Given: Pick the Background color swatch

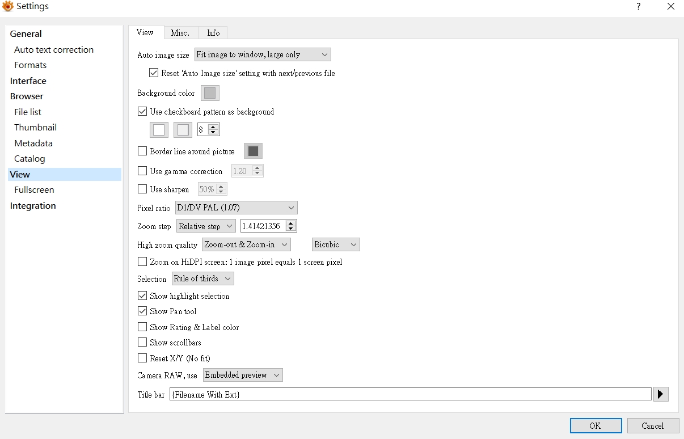Looking at the screenshot, I should pos(210,93).
